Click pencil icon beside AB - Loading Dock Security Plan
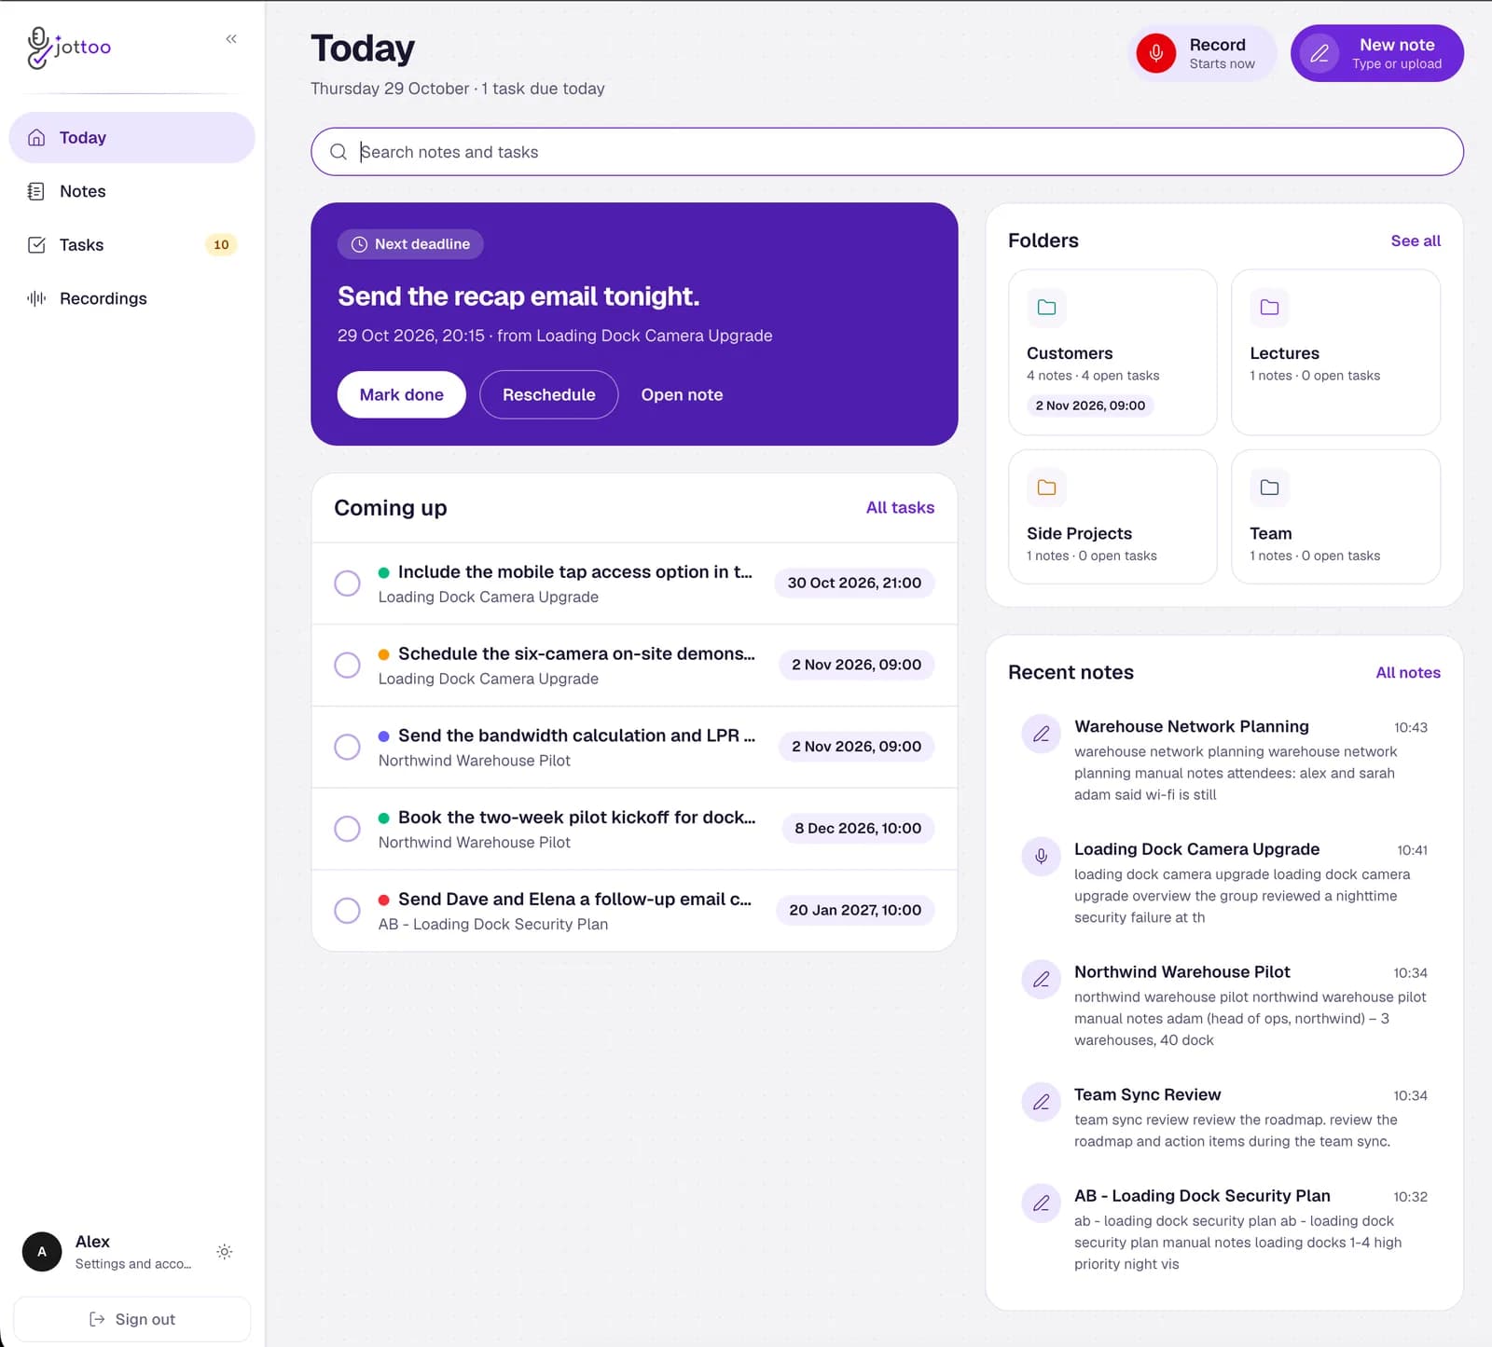Viewport: 1492px width, 1347px height. click(1042, 1203)
